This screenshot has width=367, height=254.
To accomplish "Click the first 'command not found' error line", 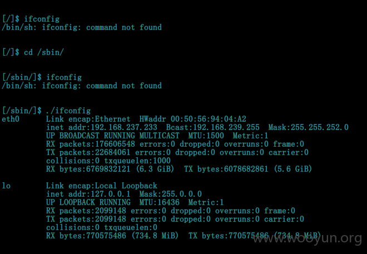I will point(82,27).
